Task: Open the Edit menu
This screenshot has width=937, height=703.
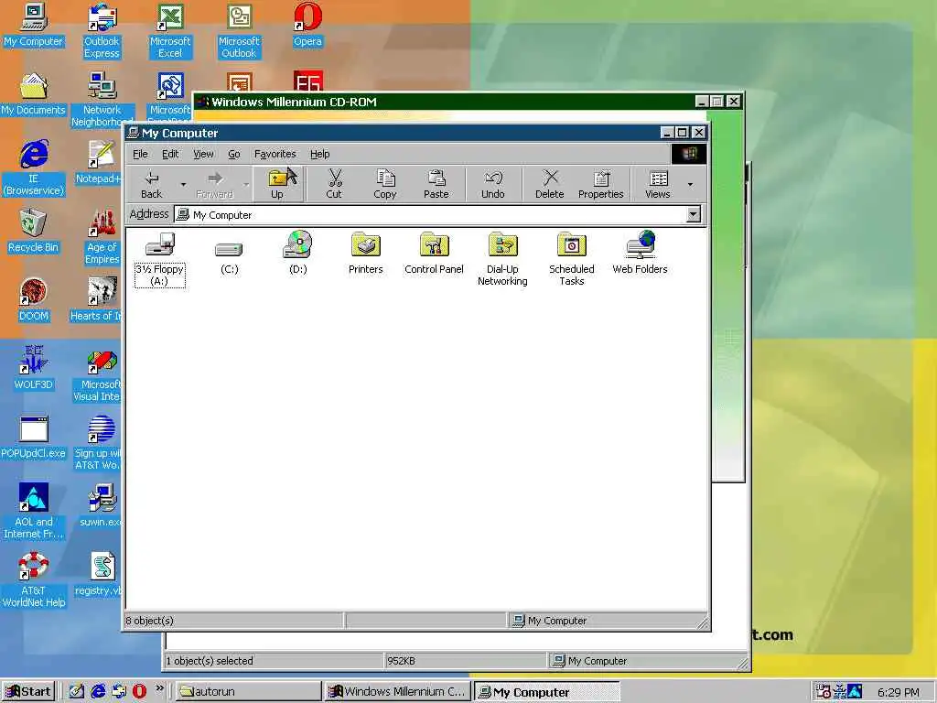Action: 170,154
